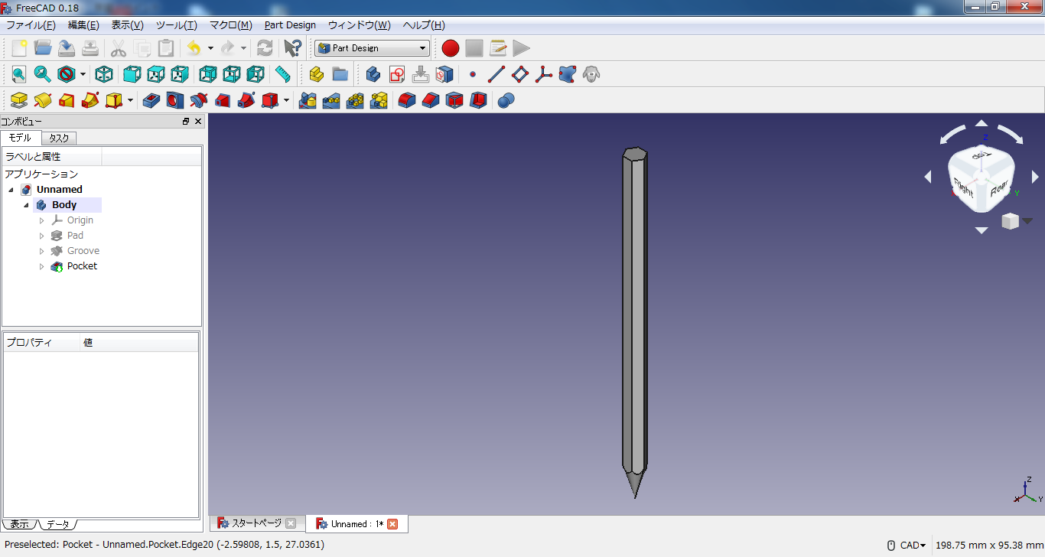The height and width of the screenshot is (557, 1045).
Task: Create a new document
Action: (x=19, y=48)
